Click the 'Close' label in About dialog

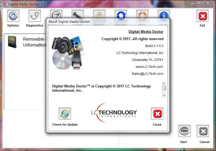click(x=157, y=124)
